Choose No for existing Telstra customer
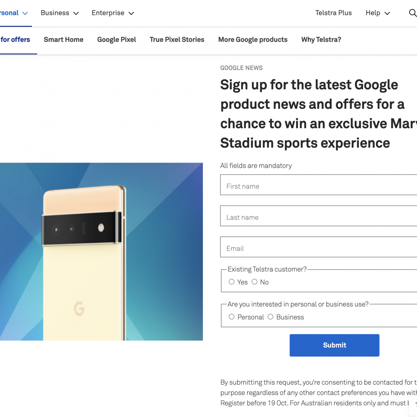This screenshot has width=417, height=417. (255, 282)
